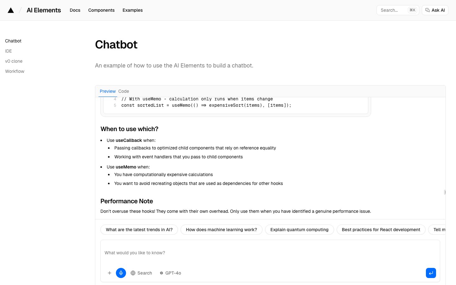Click bullet 'You have computationally expensive calculations'
The image size is (456, 285).
163,174
